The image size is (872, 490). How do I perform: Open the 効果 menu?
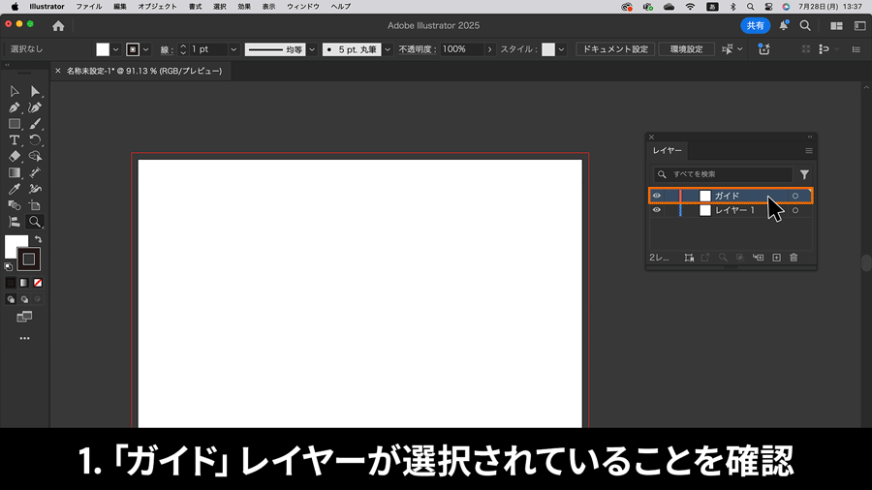(x=244, y=7)
